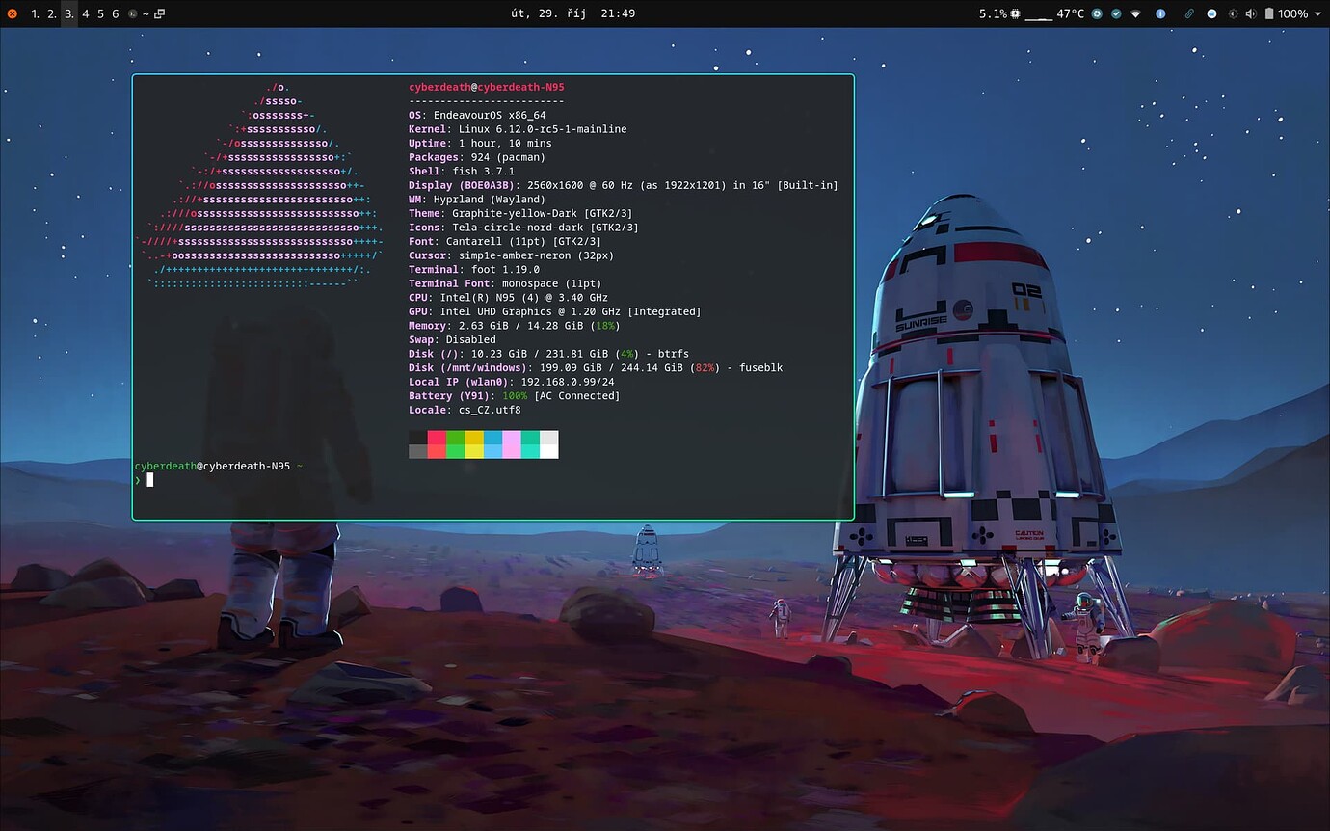This screenshot has height=831, width=1330.
Task: Click the green swatch in the top color row
Action: [456, 438]
